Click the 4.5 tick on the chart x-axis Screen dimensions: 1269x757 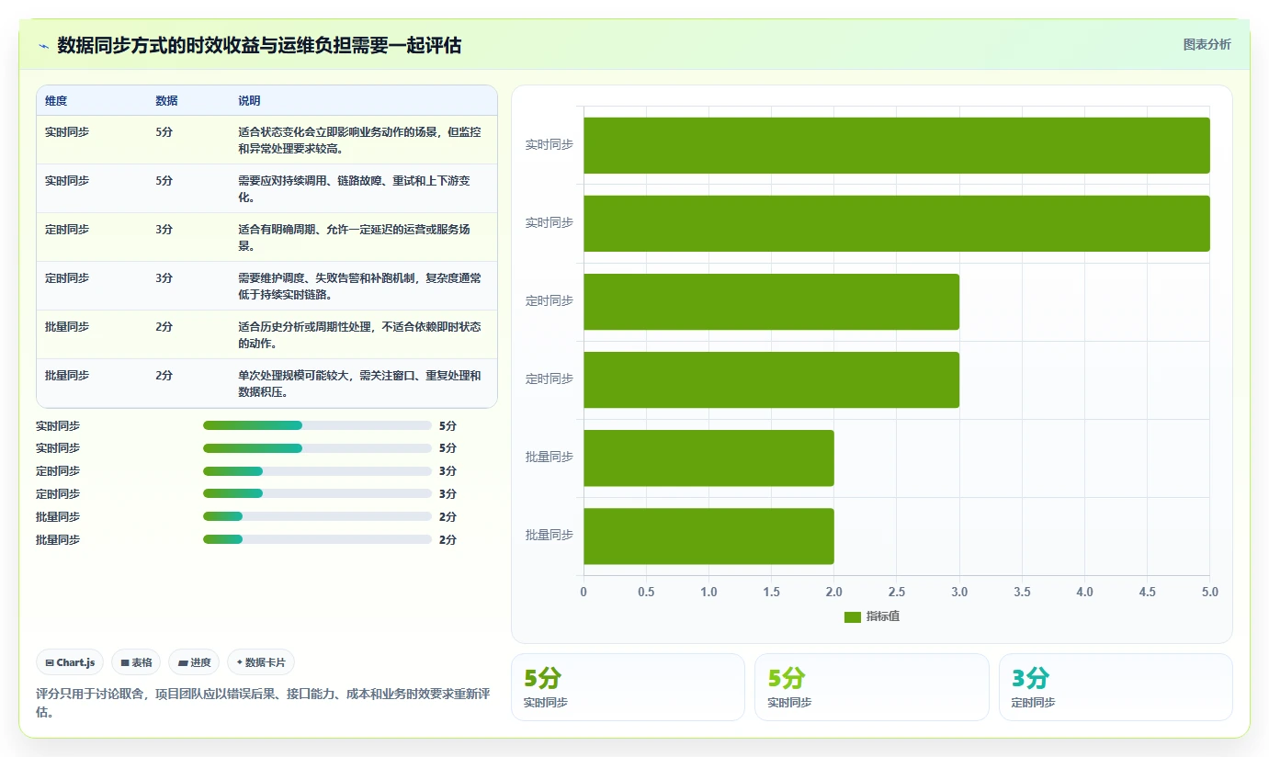point(1147,592)
